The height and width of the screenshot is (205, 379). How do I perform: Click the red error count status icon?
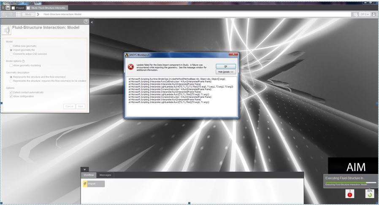pos(350,194)
